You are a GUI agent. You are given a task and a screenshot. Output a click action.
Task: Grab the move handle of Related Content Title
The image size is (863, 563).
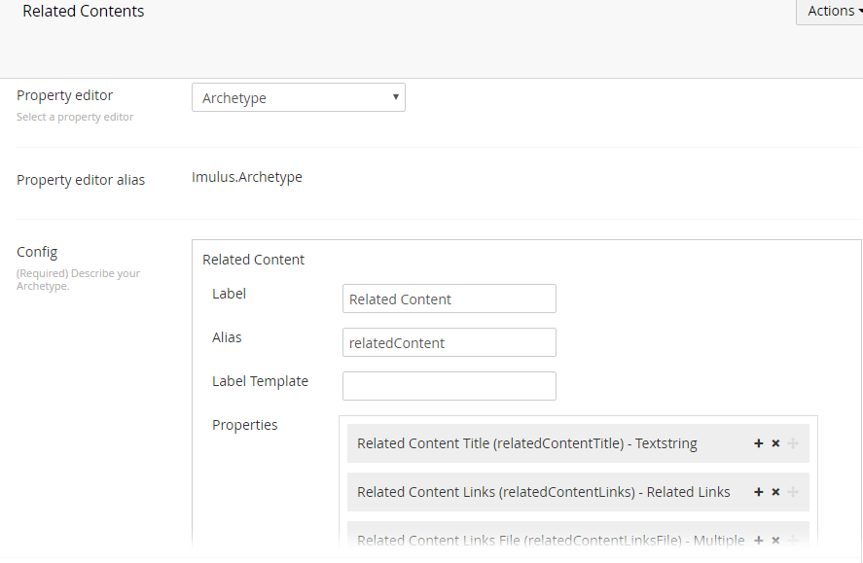793,443
